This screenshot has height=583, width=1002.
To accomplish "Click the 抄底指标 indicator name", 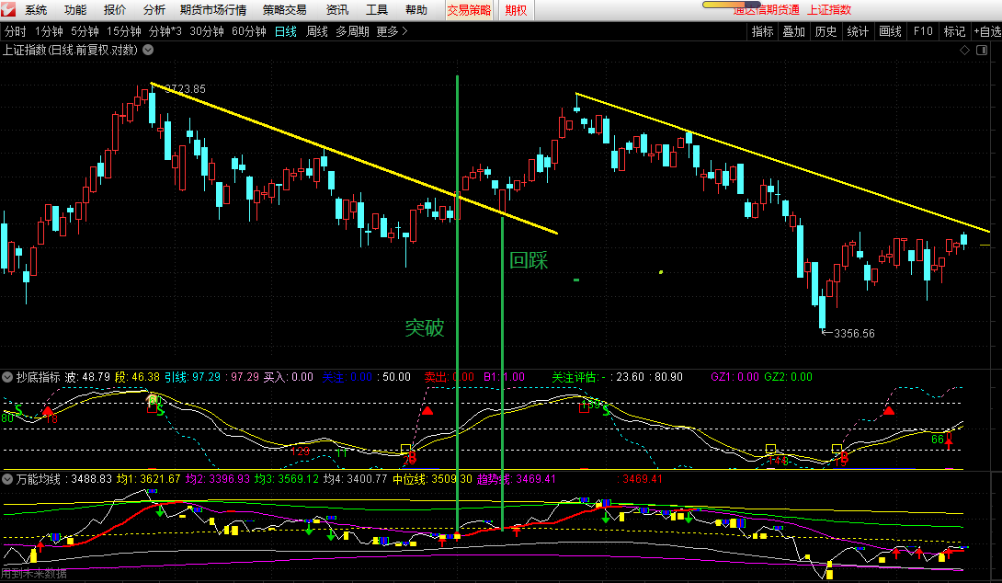I will point(39,377).
